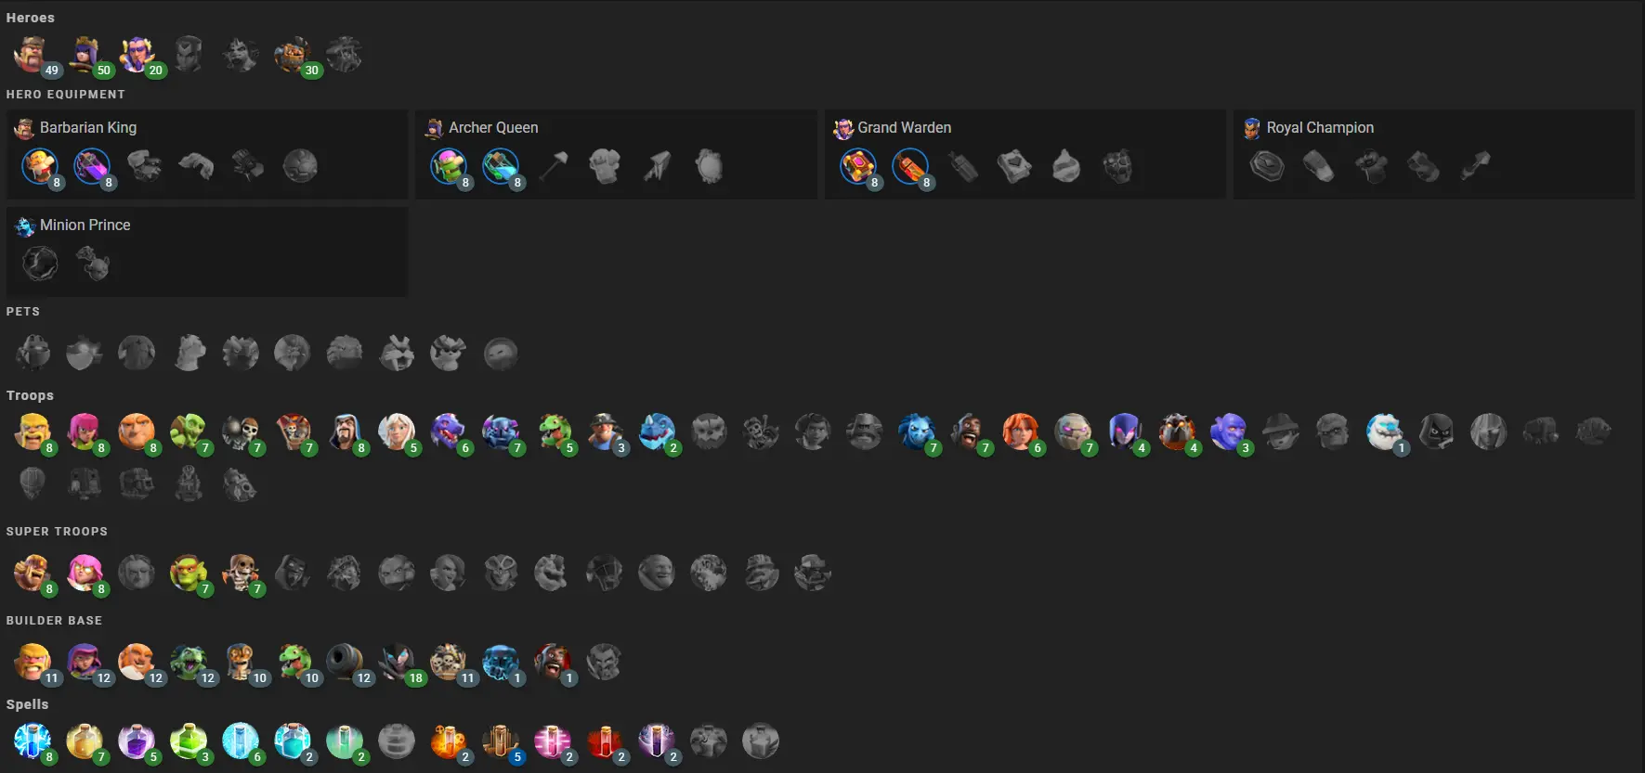This screenshot has height=773, width=1645.
Task: Click the Valkyrie troop level 6 icon
Action: tap(1021, 432)
